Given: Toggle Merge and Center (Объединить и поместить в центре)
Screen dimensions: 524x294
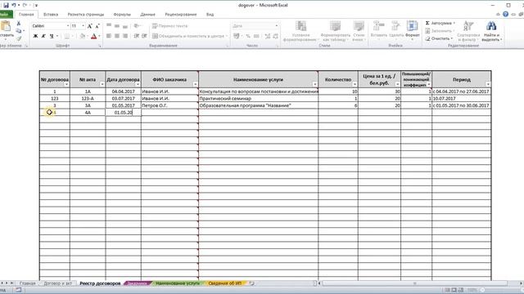Looking at the screenshot, I should (188, 36).
